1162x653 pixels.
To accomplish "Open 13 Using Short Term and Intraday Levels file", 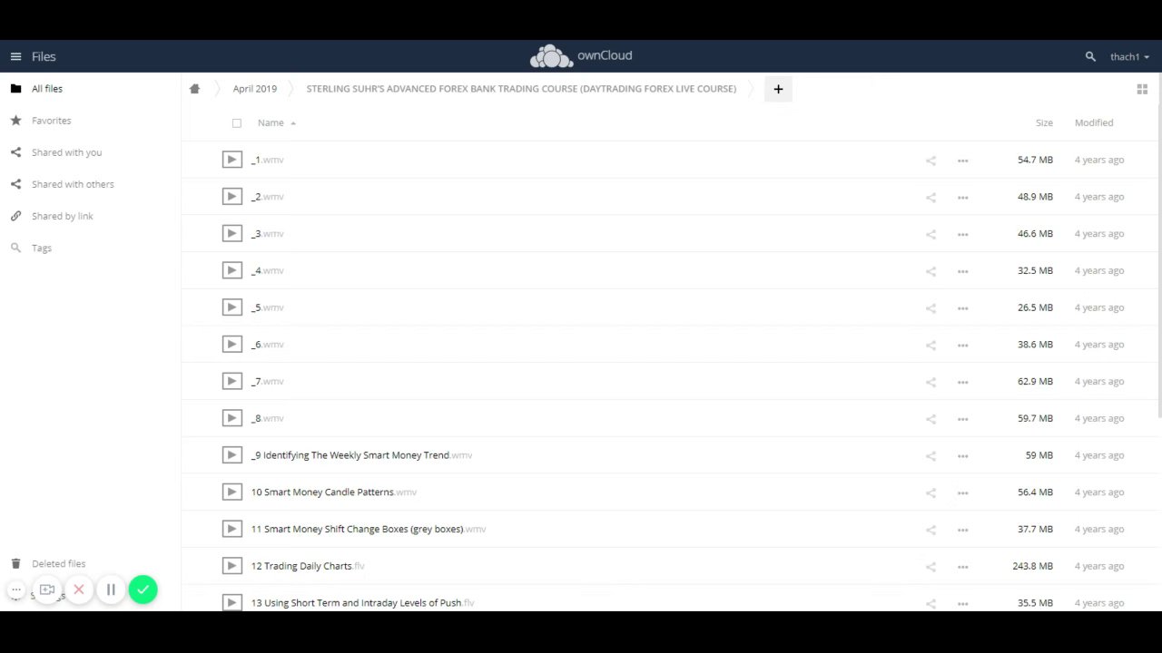I will [x=362, y=602].
